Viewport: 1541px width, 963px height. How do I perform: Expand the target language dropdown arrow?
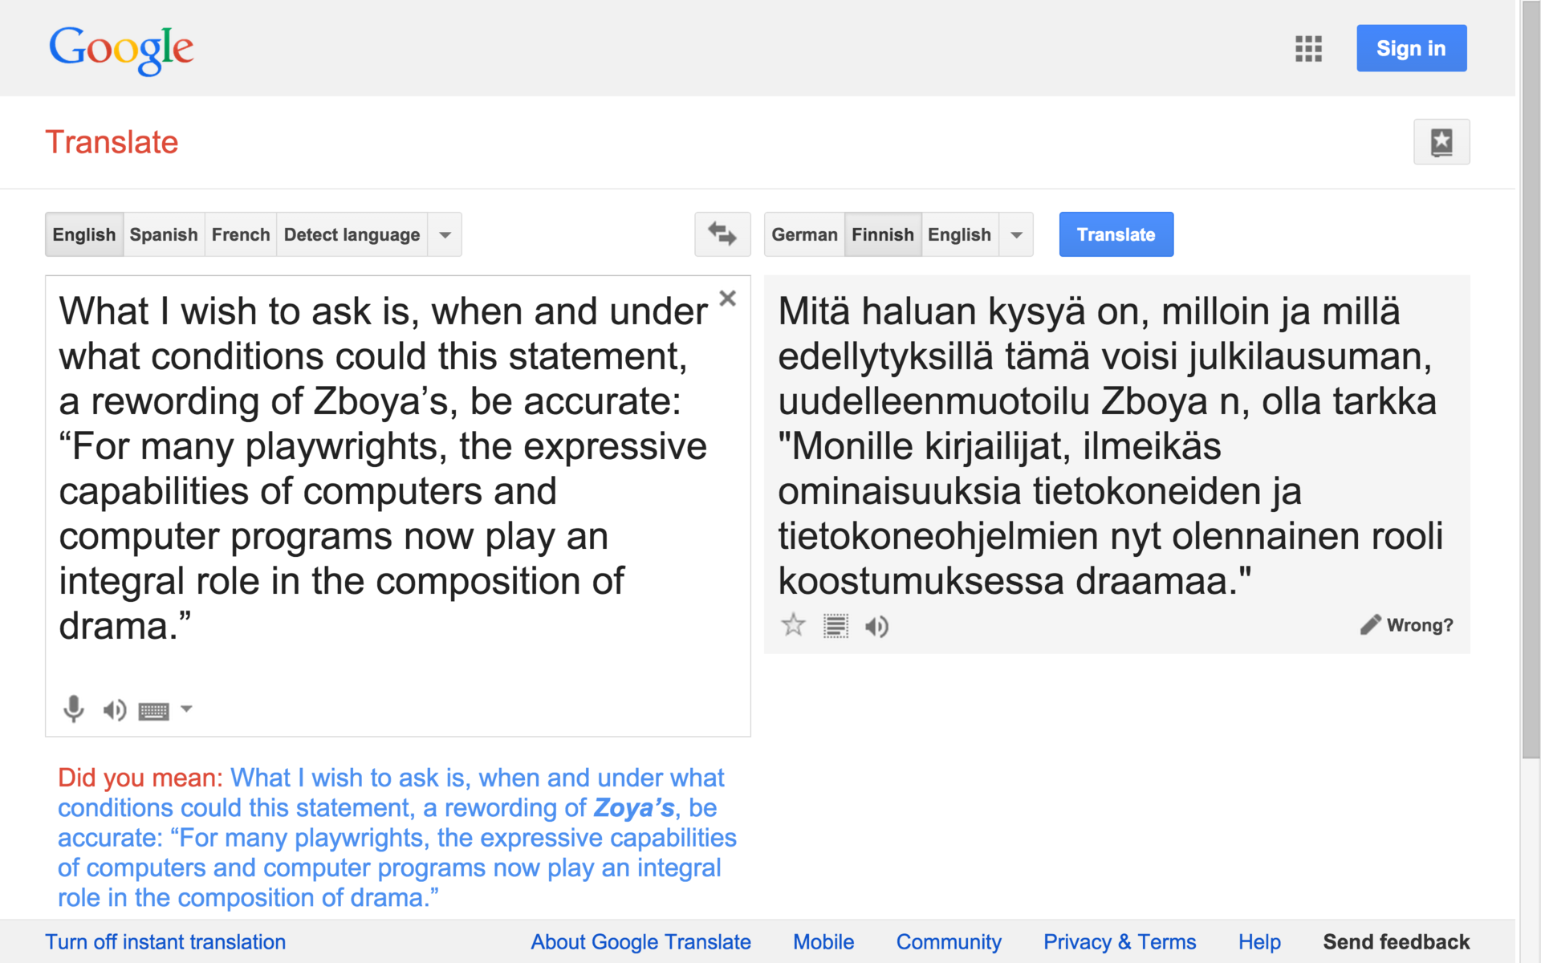(x=1016, y=235)
